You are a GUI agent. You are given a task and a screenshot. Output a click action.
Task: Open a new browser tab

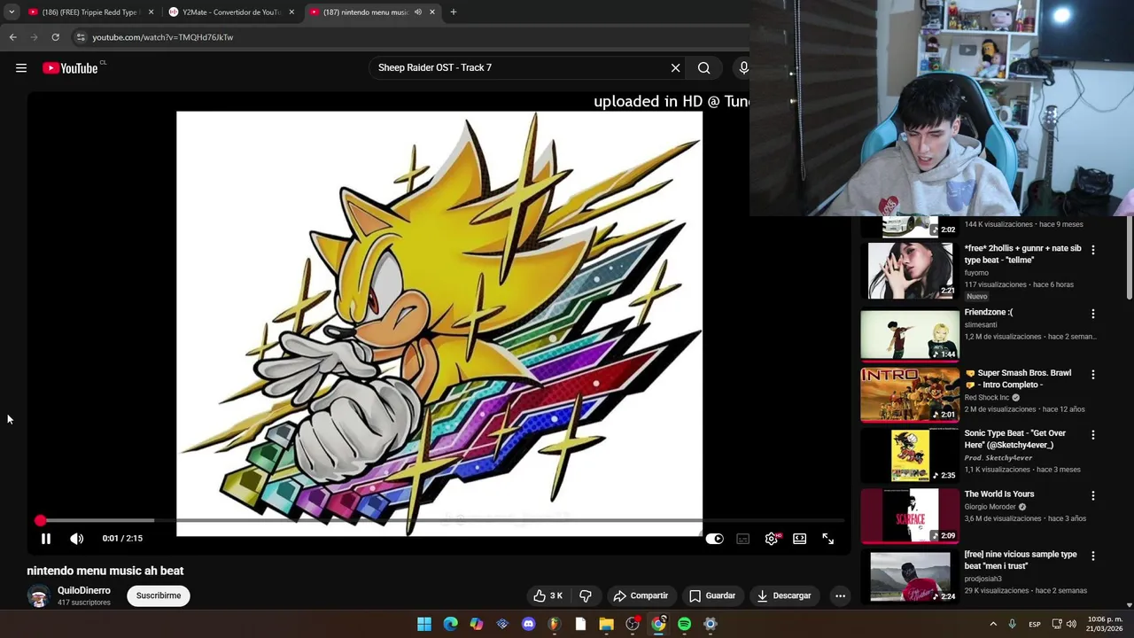pos(453,12)
